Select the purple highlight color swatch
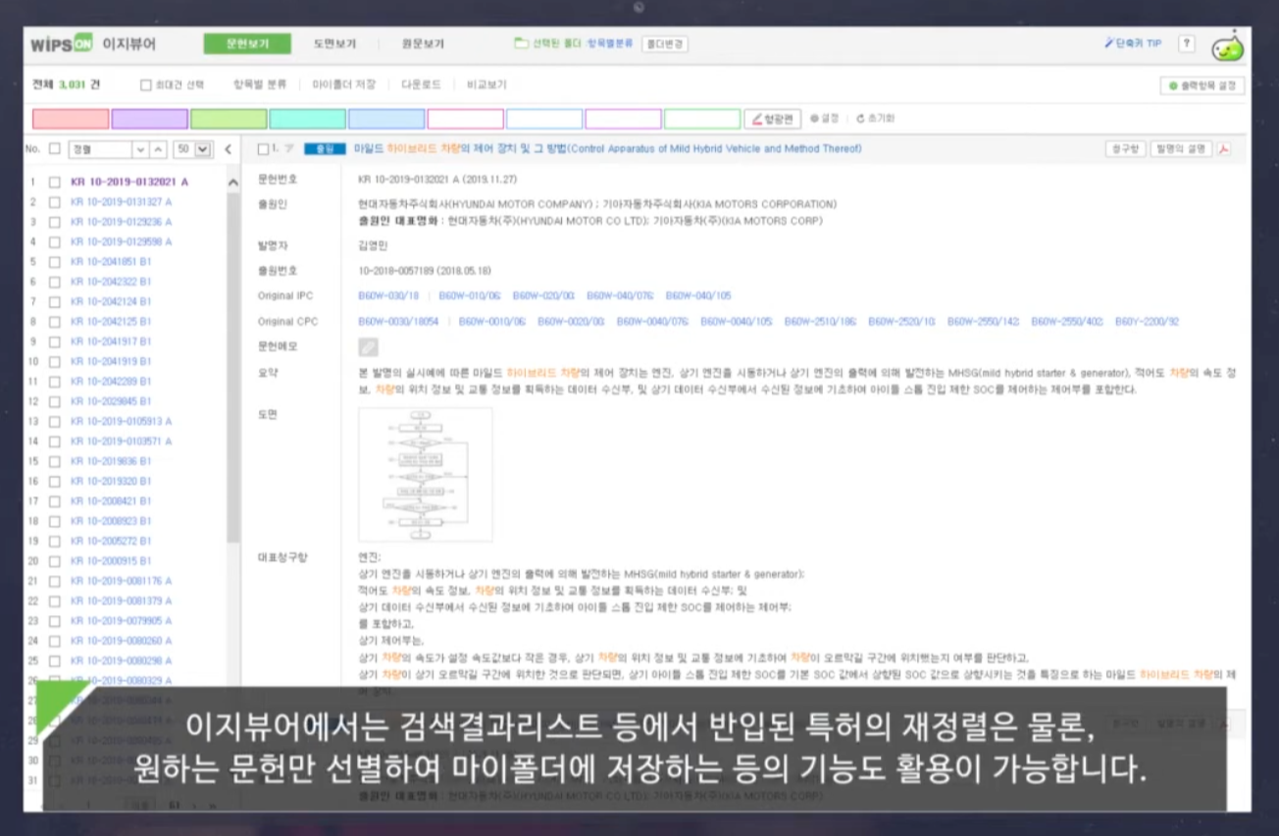Screen dimensions: 1279x836 tap(150, 119)
